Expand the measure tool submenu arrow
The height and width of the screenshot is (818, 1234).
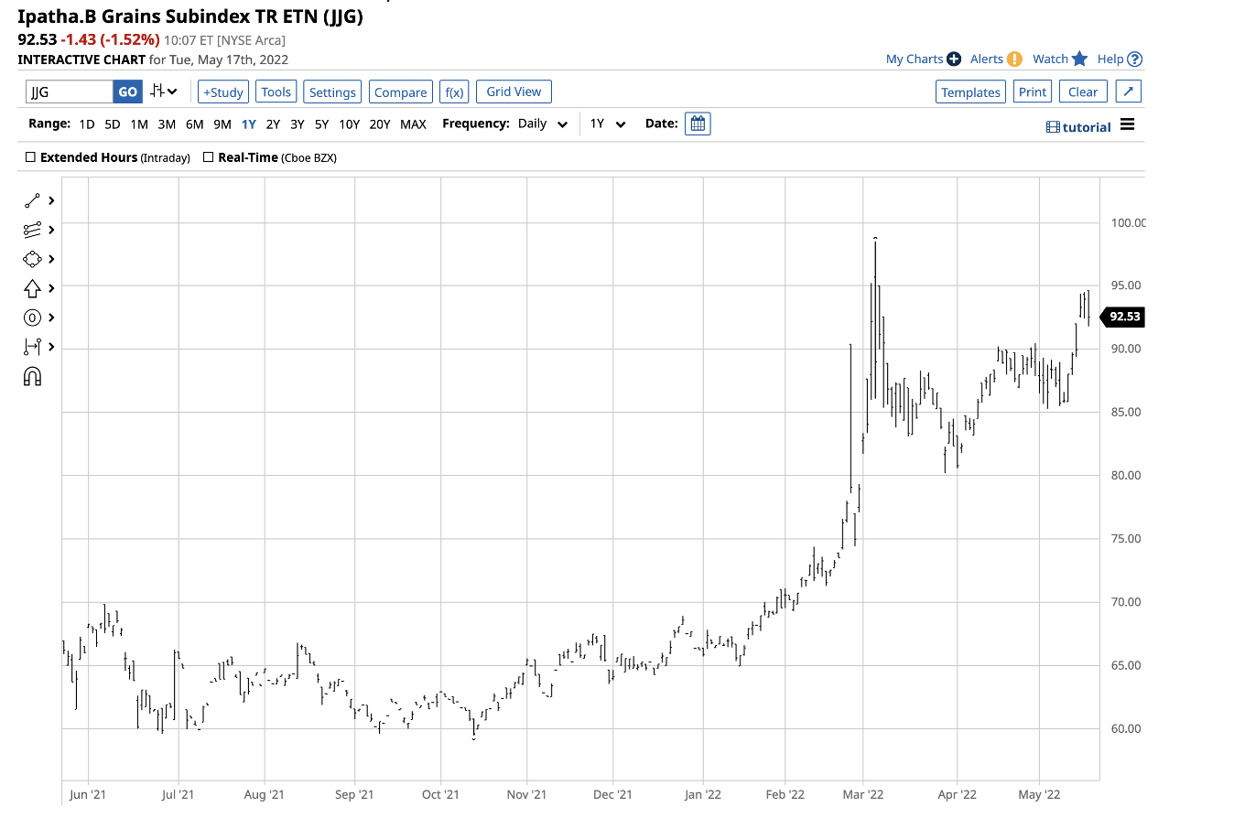[x=51, y=347]
